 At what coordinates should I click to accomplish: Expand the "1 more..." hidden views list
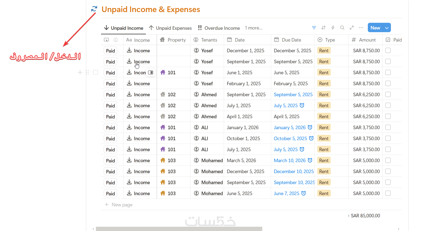[253, 28]
